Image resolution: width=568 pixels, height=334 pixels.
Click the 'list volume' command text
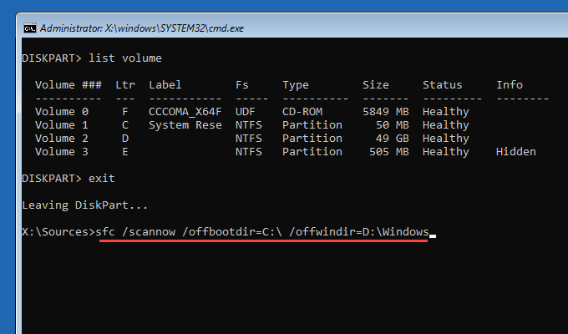(122, 58)
